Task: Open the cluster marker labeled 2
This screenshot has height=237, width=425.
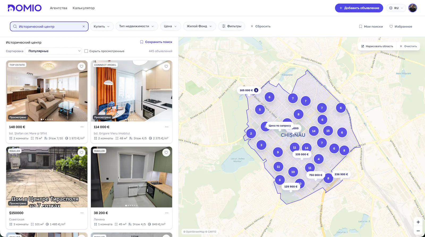Action: (251, 133)
